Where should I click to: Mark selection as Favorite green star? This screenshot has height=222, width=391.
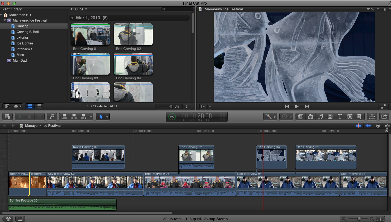click(20, 117)
